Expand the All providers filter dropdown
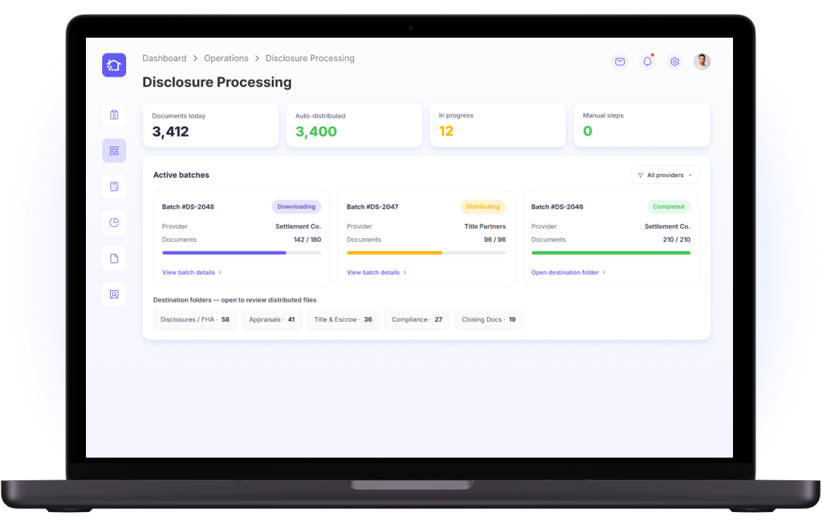 [x=665, y=176]
